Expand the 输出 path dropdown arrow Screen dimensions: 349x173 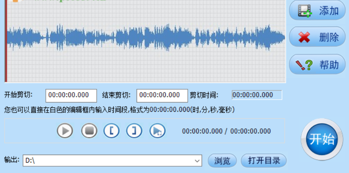(x=197, y=161)
